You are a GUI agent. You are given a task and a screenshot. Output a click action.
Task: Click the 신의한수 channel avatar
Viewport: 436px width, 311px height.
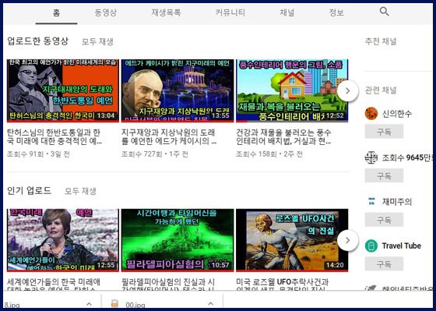pyautogui.click(x=371, y=114)
